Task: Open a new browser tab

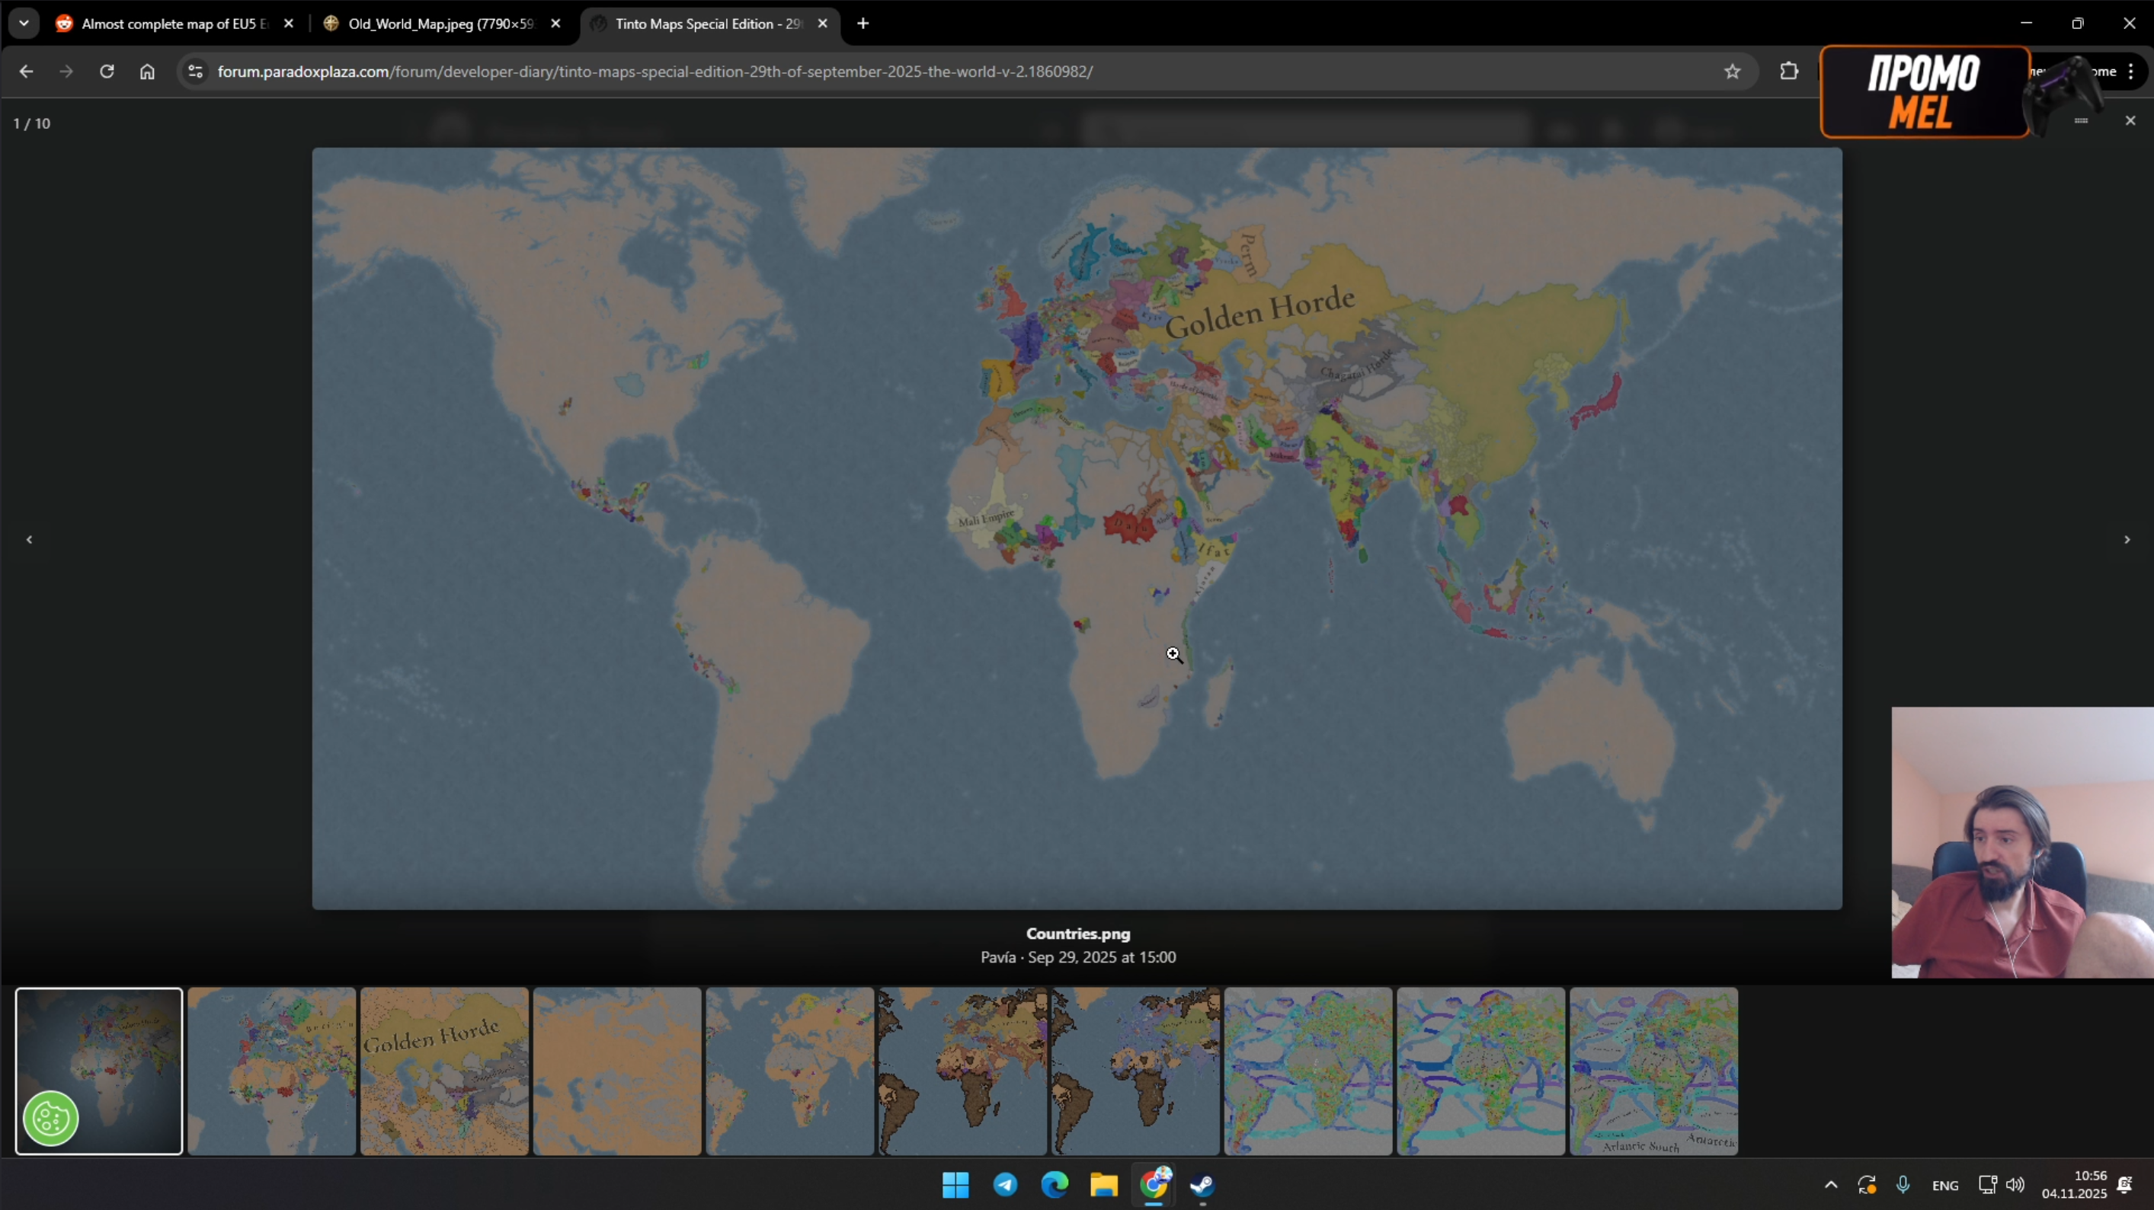Action: point(863,24)
